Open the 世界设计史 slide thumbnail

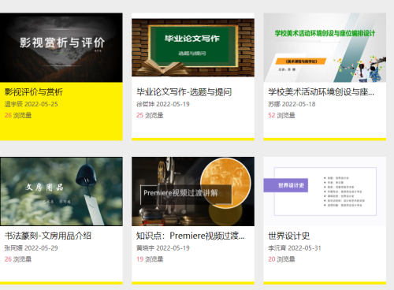click(x=325, y=191)
